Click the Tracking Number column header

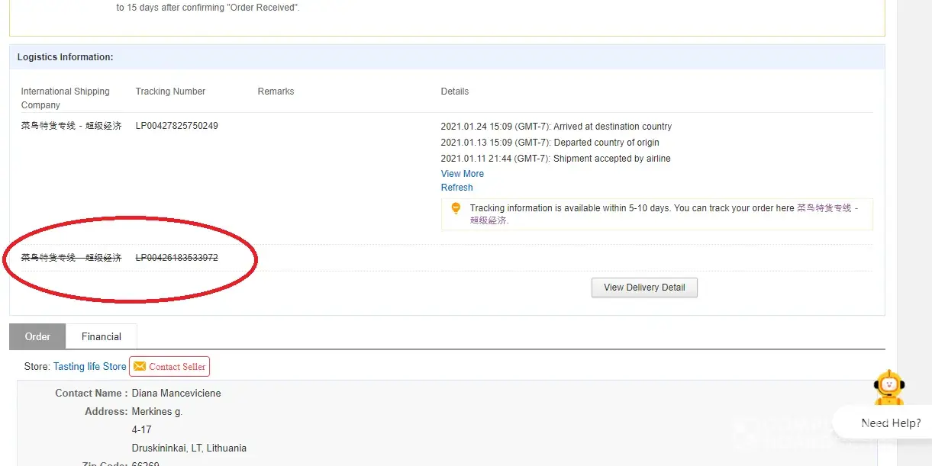pos(170,92)
